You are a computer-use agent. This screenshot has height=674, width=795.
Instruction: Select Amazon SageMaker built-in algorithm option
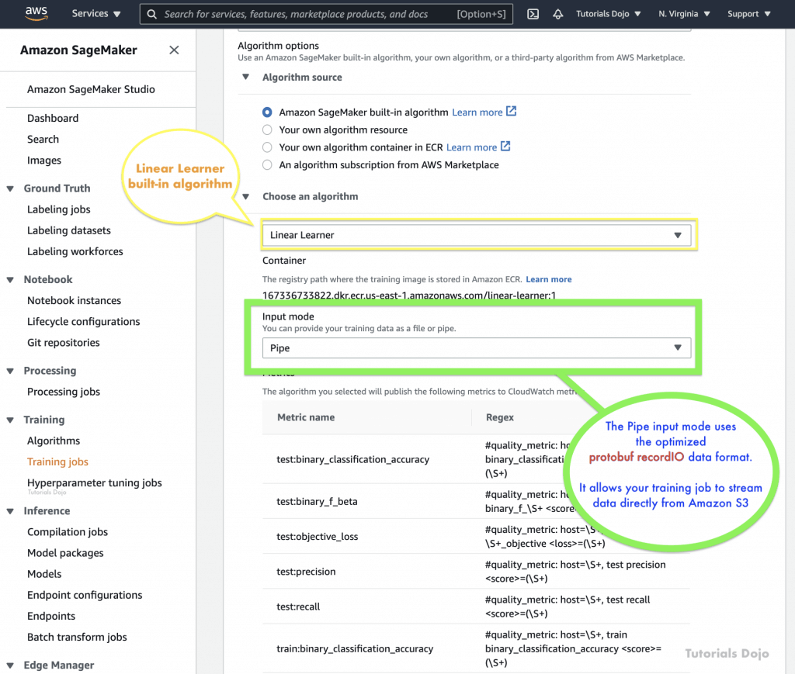pos(267,112)
